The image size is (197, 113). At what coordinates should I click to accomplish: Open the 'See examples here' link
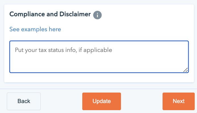tap(35, 29)
